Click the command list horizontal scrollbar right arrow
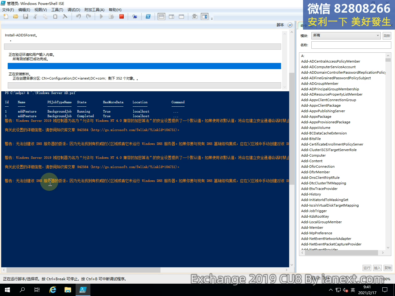395x296 pixels. pos(383,253)
